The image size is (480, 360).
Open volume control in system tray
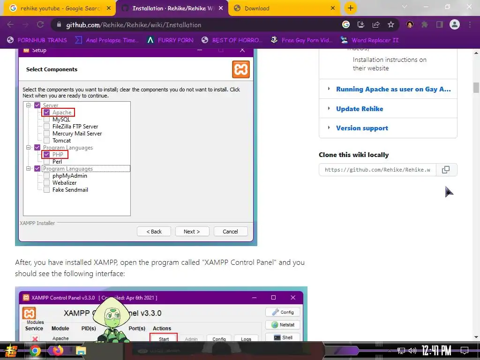click(412, 351)
